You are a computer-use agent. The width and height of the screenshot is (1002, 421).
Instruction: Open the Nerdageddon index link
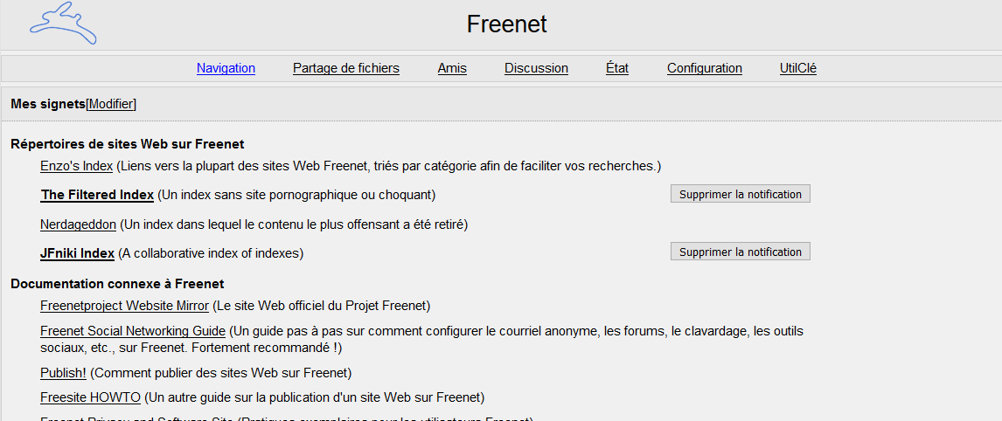pos(78,224)
